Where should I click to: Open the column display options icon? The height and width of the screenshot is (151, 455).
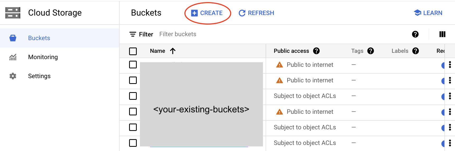(x=442, y=34)
